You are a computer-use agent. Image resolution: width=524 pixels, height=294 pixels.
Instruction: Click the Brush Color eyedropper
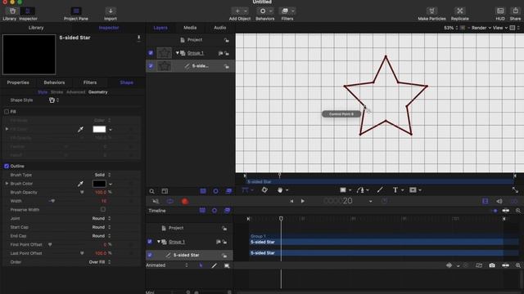80,184
